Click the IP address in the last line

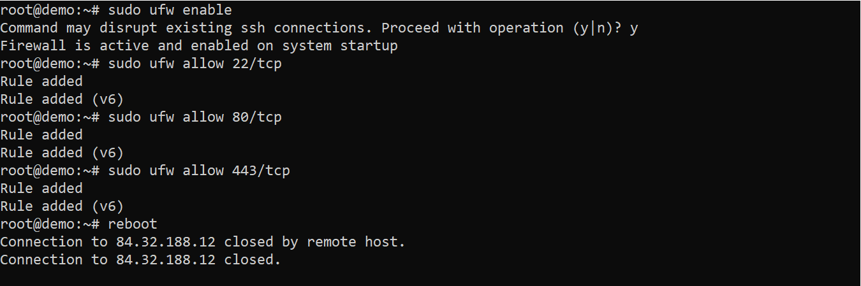pyautogui.click(x=165, y=260)
